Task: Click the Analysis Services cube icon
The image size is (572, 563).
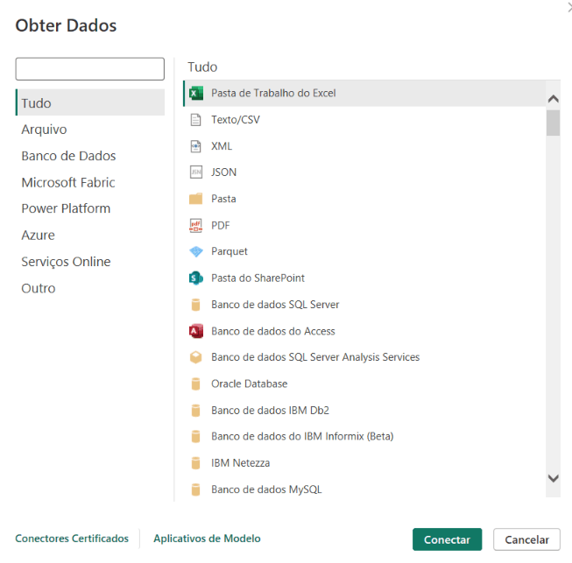Action: pyautogui.click(x=196, y=357)
